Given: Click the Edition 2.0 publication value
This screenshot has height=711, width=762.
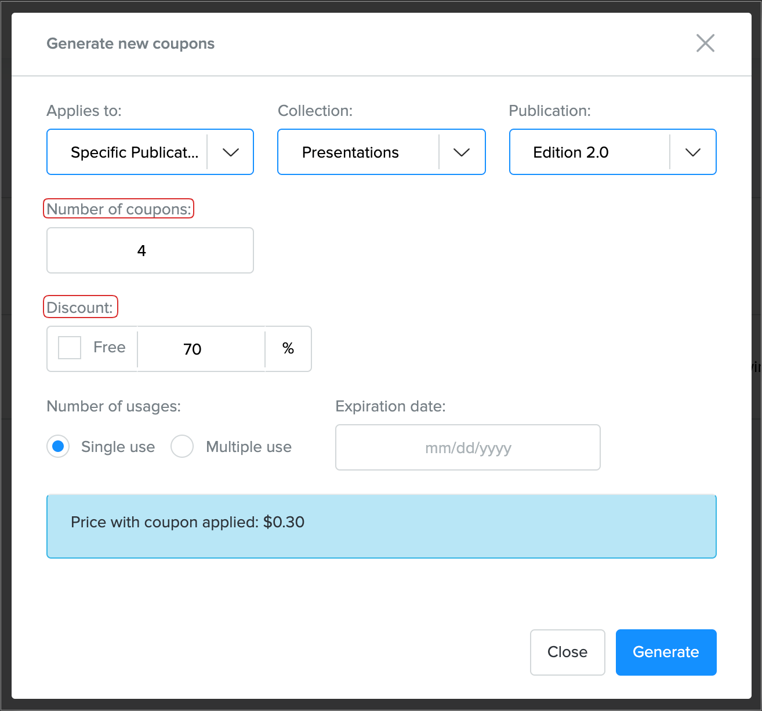Looking at the screenshot, I should [x=571, y=152].
